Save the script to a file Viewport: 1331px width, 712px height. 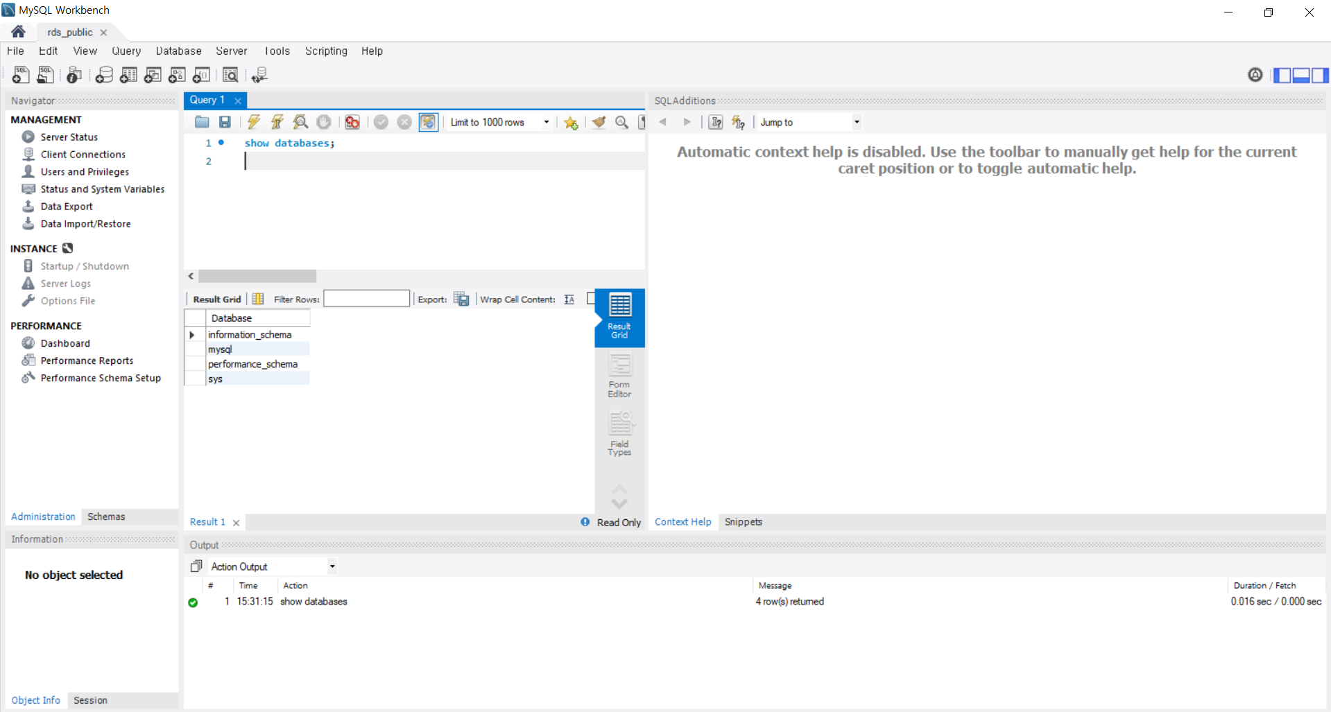pyautogui.click(x=225, y=122)
